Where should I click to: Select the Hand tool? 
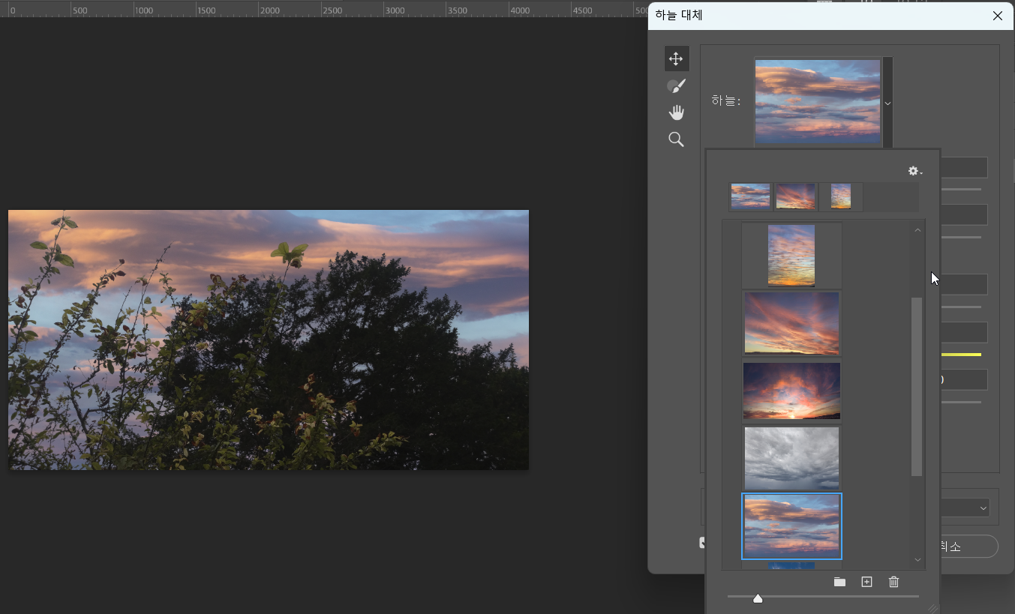point(676,113)
